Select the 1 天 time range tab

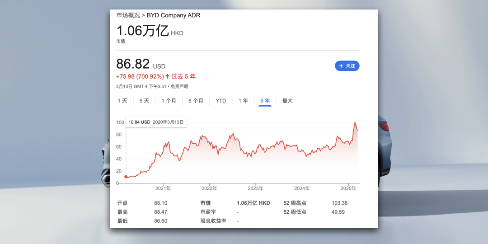[x=122, y=101]
